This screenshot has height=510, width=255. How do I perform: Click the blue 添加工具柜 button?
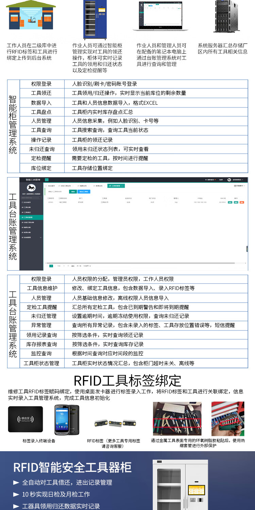(x=85, y=192)
